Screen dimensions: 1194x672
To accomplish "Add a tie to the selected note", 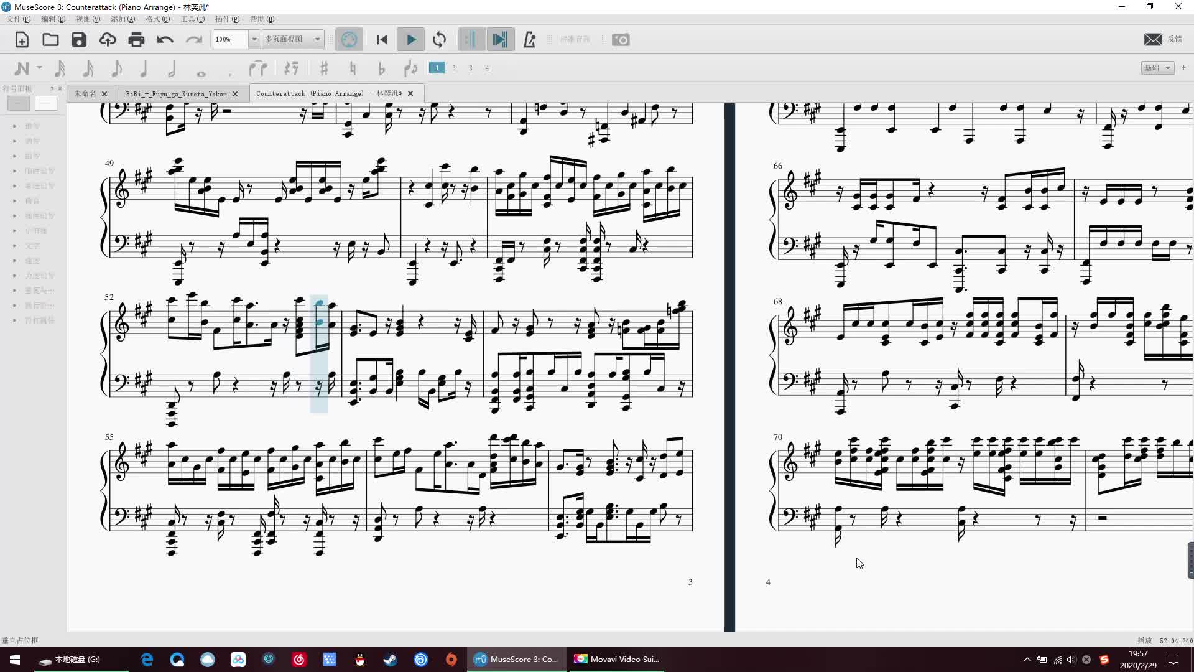I will [x=257, y=68].
